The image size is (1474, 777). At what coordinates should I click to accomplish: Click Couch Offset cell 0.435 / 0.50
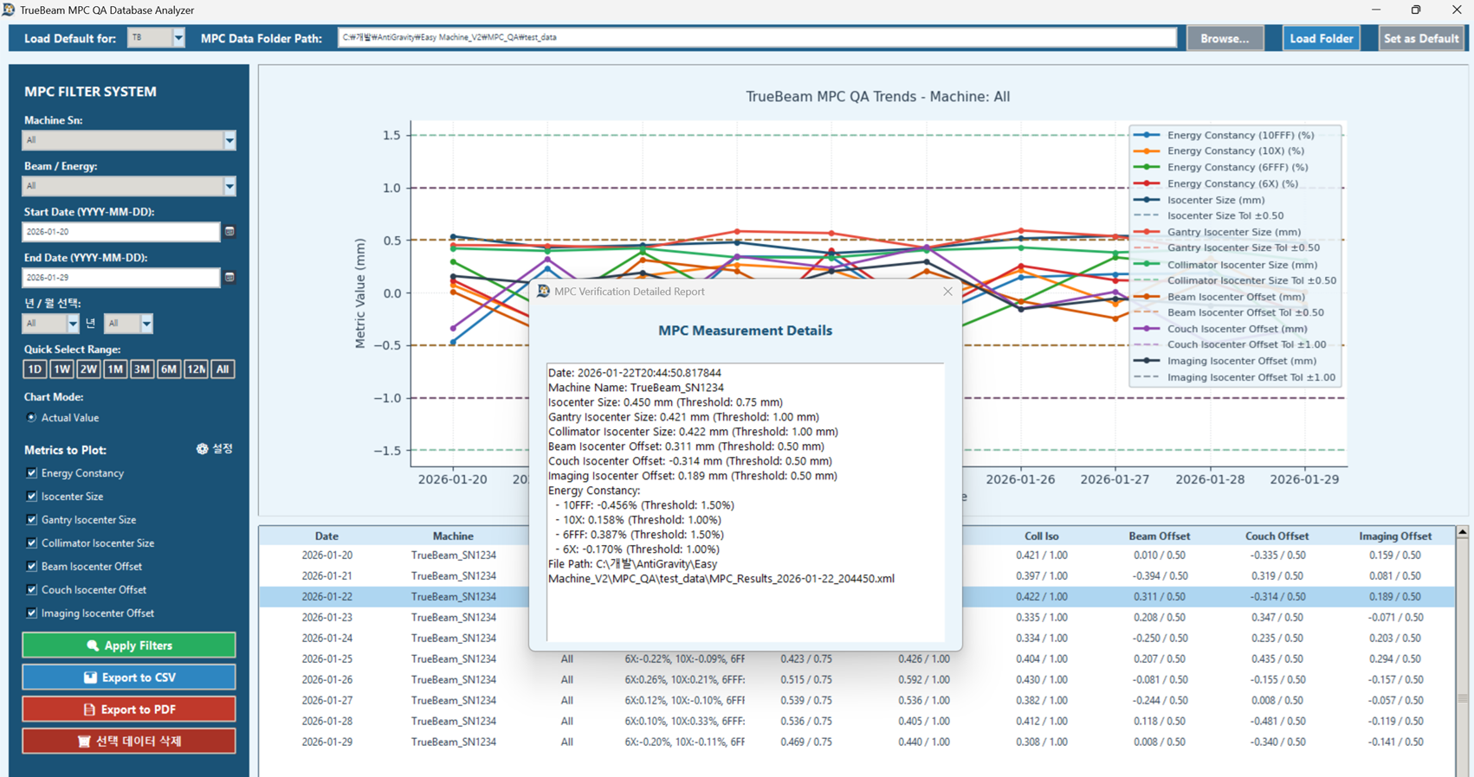click(1277, 659)
